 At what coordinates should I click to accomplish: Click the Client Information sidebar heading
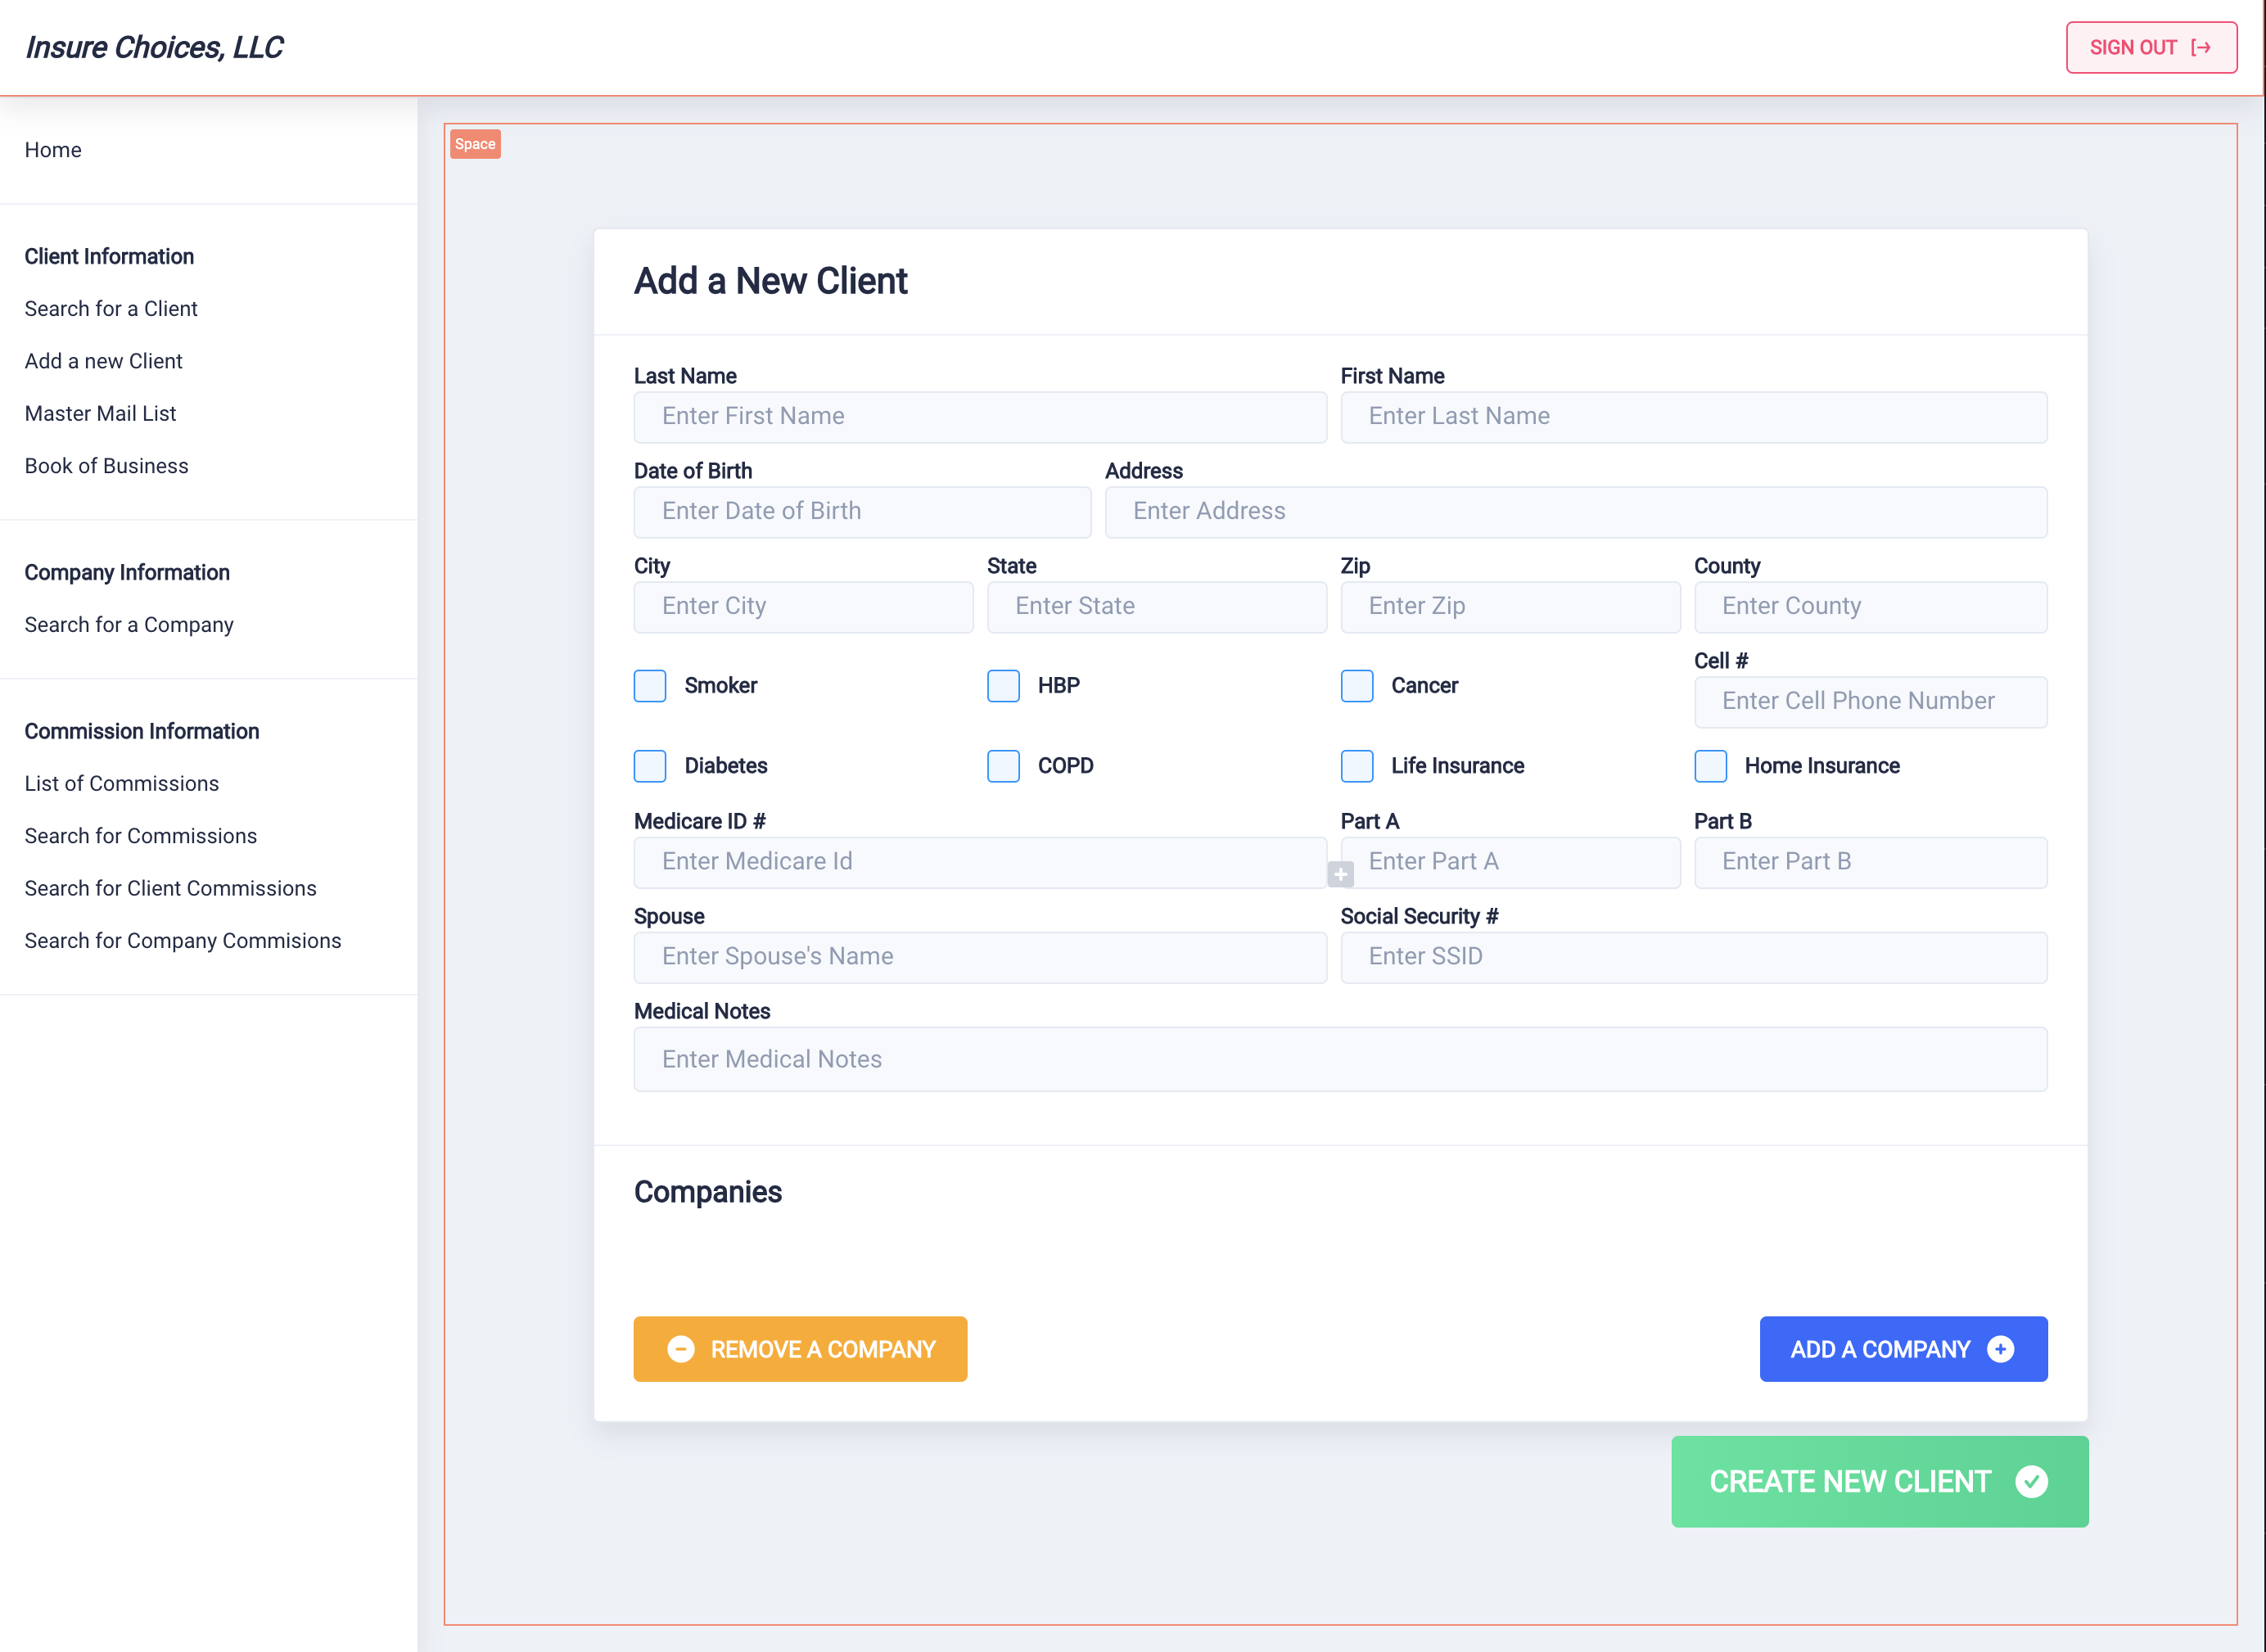tap(109, 257)
